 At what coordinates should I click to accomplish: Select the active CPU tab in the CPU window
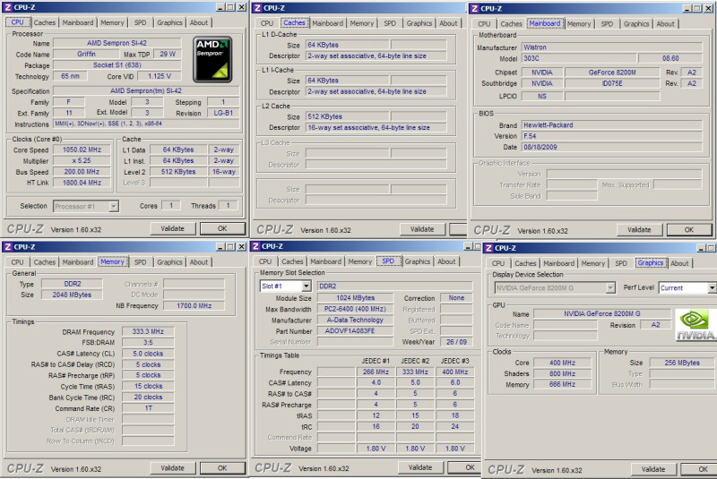coord(17,22)
